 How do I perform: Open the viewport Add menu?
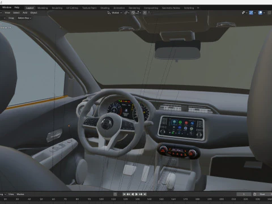coord(25,12)
